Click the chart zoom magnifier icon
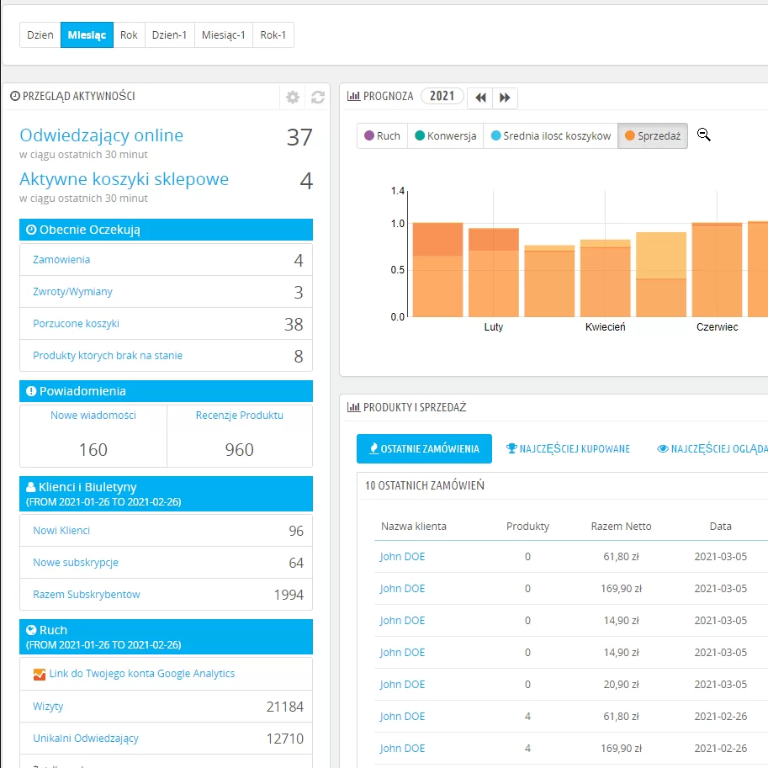768x768 pixels. pyautogui.click(x=704, y=135)
